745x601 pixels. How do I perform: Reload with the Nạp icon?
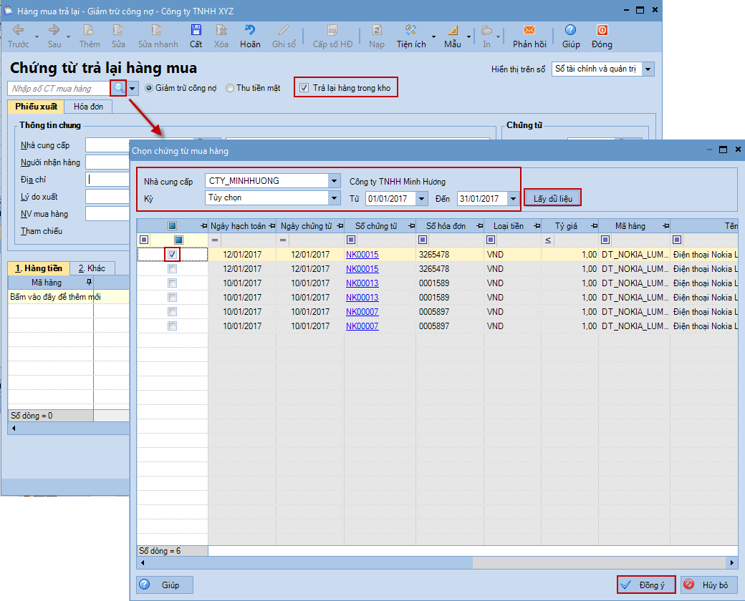(377, 30)
